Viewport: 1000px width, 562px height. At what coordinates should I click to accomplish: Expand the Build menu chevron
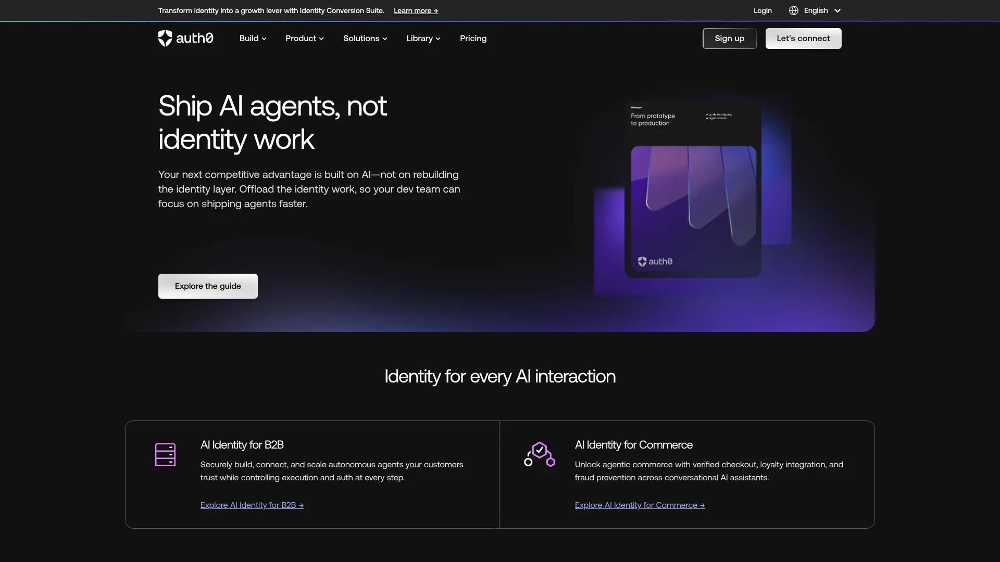pyautogui.click(x=264, y=39)
